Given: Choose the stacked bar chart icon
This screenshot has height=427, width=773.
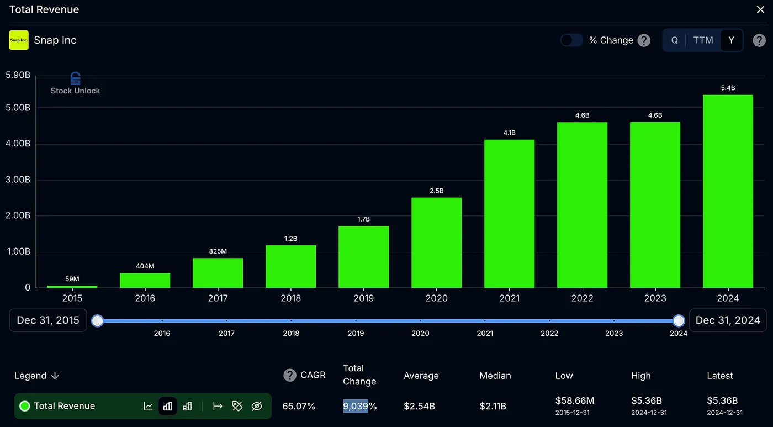Looking at the screenshot, I should tap(187, 406).
